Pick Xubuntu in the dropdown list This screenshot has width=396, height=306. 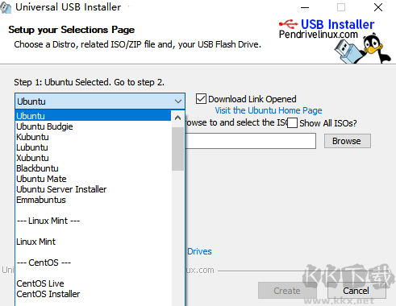point(94,158)
